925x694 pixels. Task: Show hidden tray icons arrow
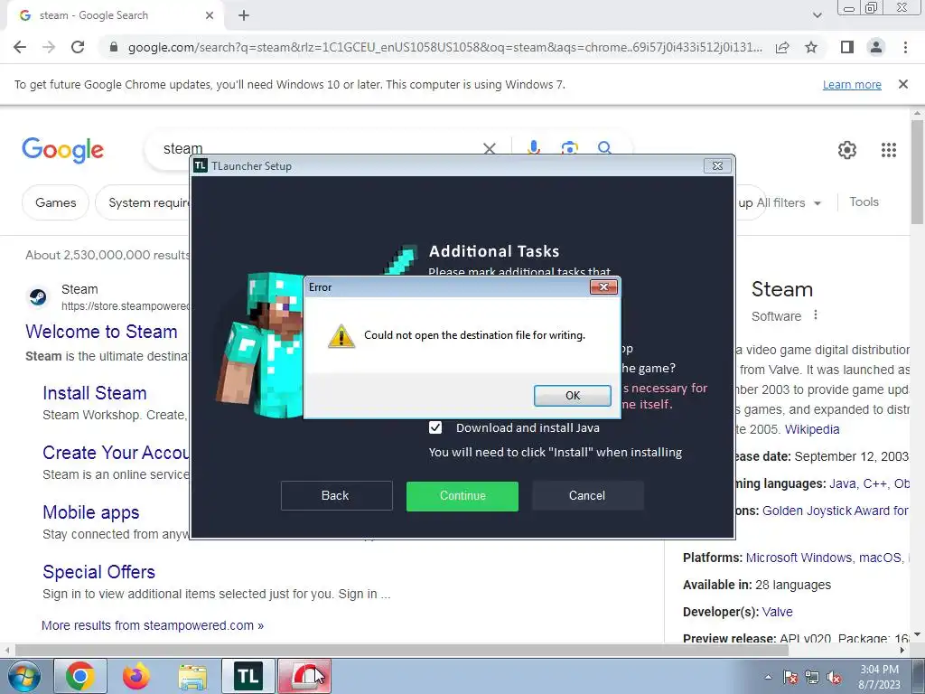tap(768, 677)
